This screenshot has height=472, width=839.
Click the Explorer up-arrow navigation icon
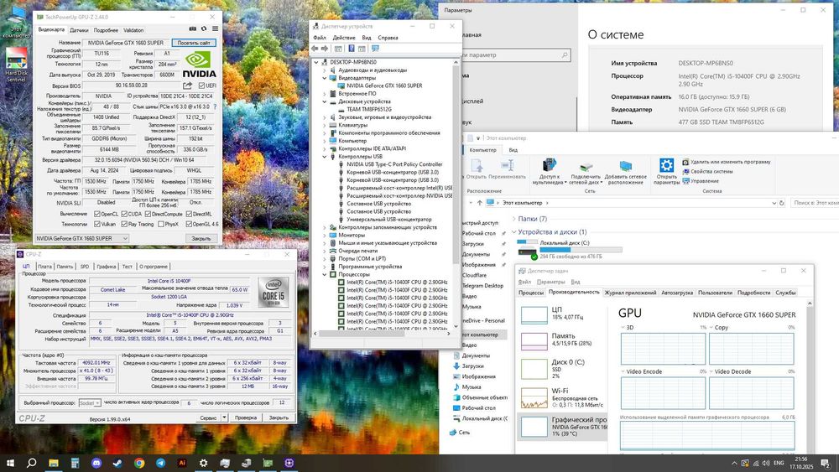click(x=480, y=203)
